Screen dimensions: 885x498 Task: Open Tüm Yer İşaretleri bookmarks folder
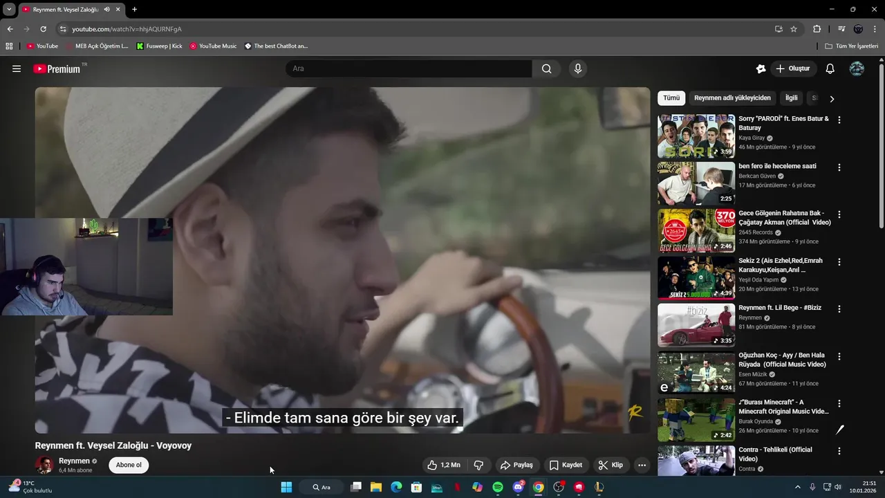[x=852, y=46]
